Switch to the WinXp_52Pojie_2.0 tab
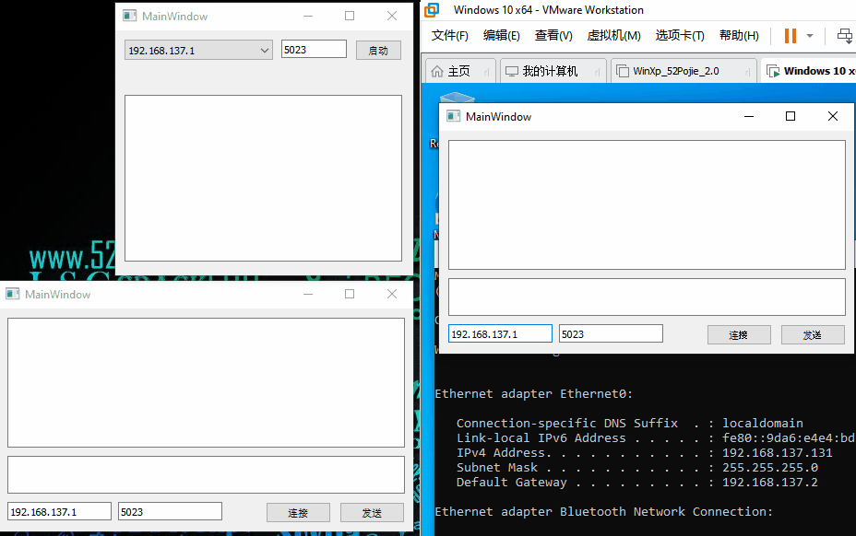 pyautogui.click(x=683, y=70)
